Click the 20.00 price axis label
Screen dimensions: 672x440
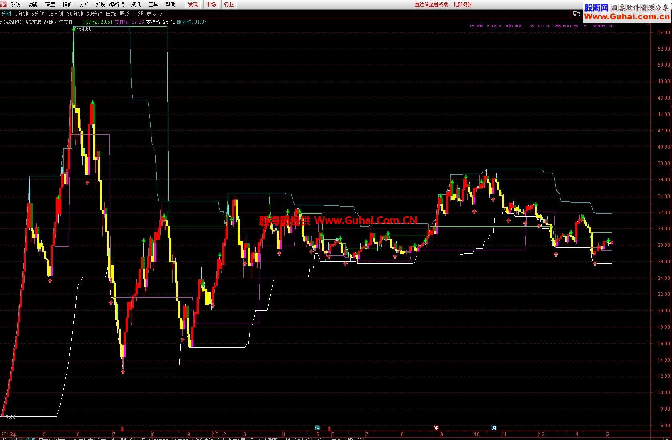pyautogui.click(x=664, y=311)
